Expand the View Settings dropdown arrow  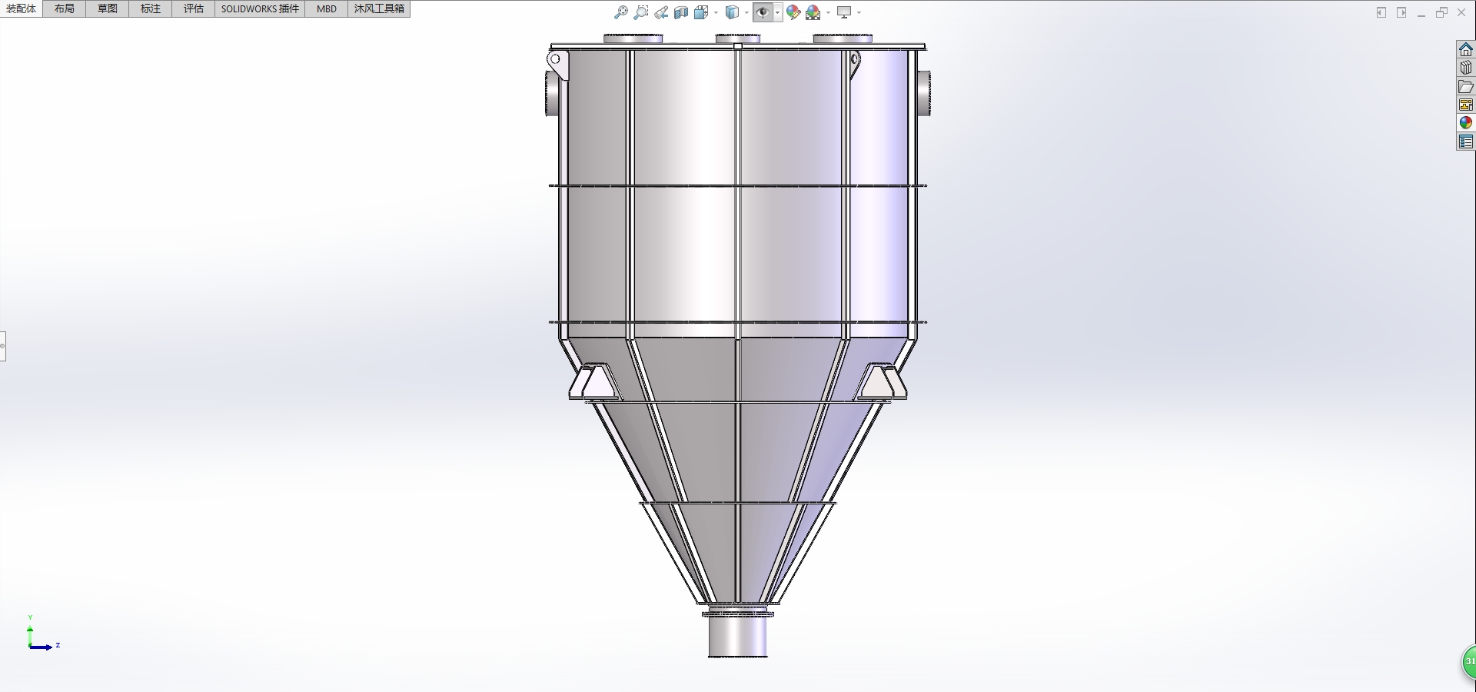(859, 12)
